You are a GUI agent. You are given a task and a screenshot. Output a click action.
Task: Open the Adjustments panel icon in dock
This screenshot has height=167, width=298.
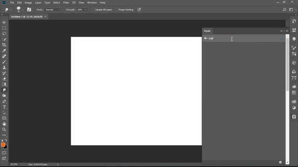tap(294, 108)
